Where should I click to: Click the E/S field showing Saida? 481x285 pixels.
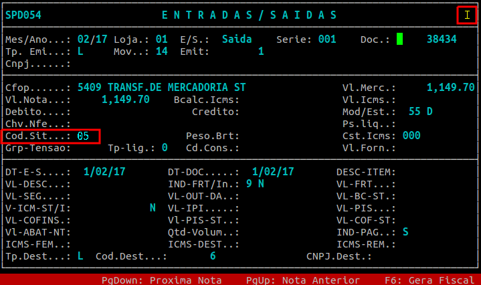tap(237, 39)
